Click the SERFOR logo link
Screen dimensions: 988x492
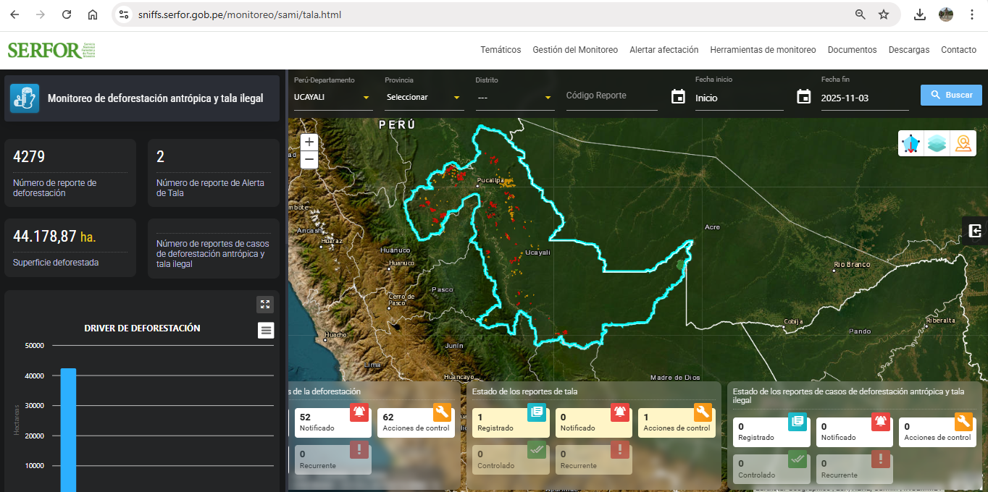coord(51,50)
